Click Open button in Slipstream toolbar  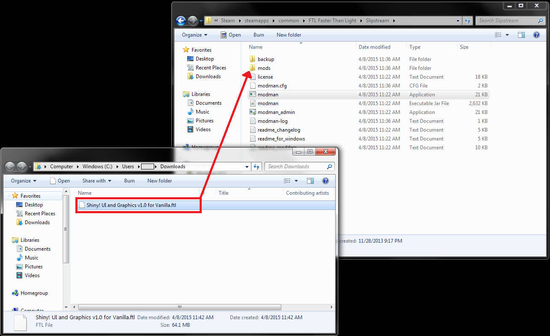pyautogui.click(x=231, y=35)
